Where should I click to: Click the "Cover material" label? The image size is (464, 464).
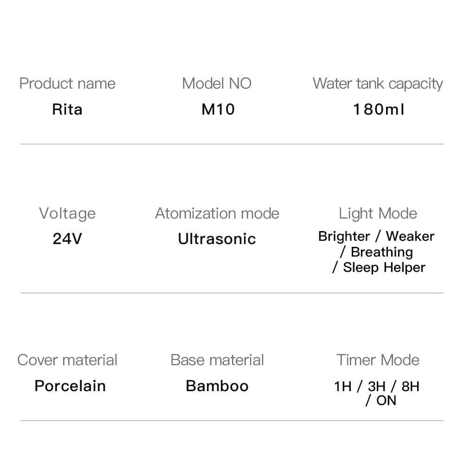click(x=67, y=360)
